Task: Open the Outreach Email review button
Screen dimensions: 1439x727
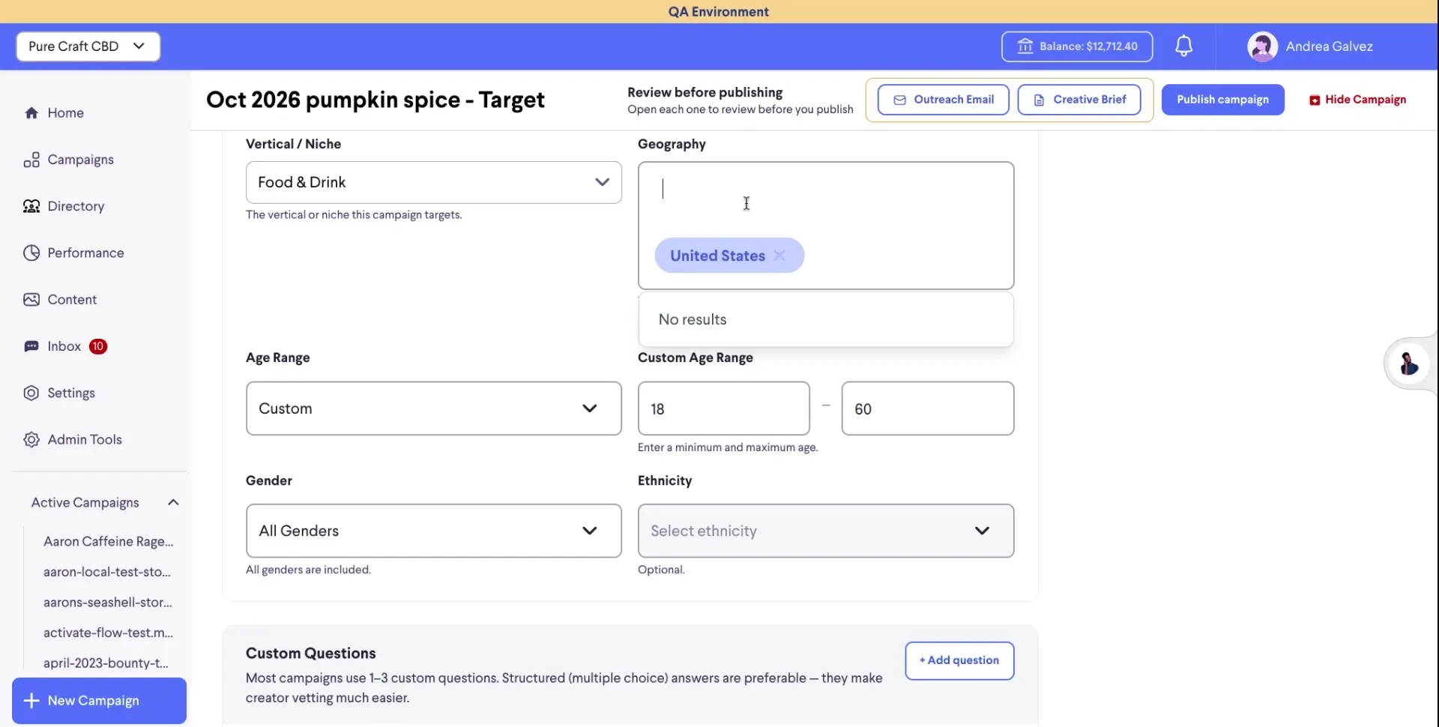Action: pos(944,100)
